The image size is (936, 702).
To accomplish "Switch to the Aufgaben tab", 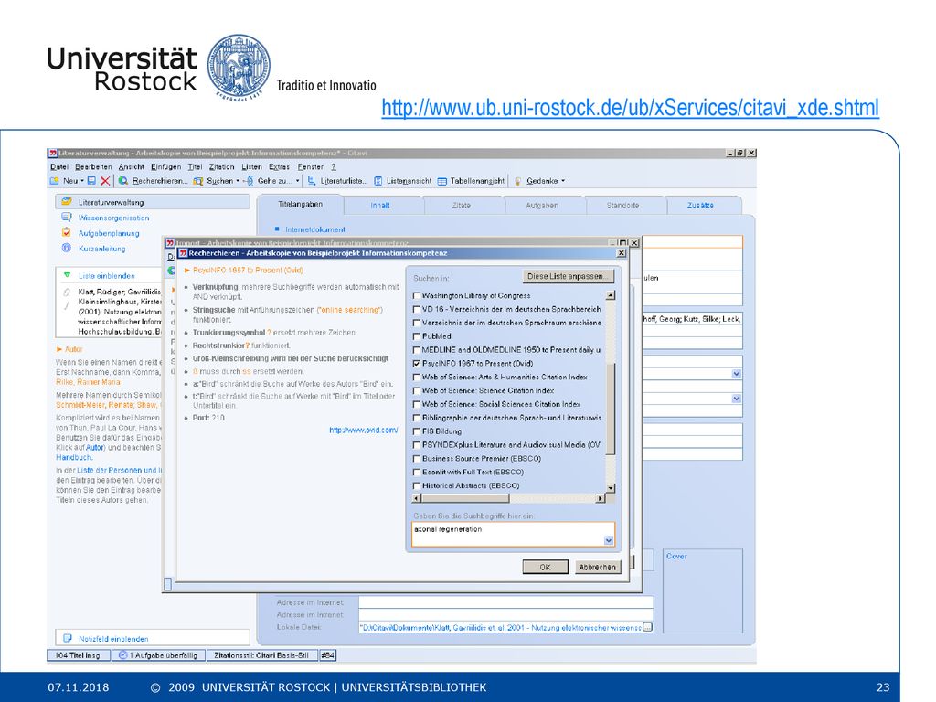I will 542,206.
